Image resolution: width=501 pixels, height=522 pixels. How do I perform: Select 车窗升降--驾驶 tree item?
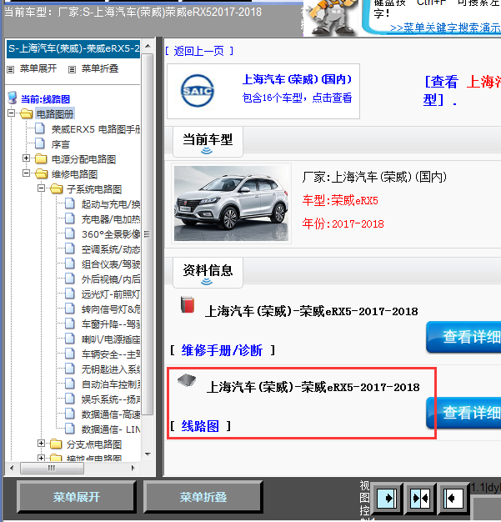click(x=111, y=324)
